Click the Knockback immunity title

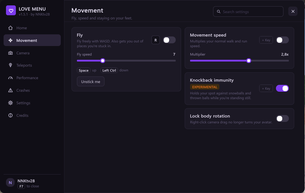(x=212, y=80)
